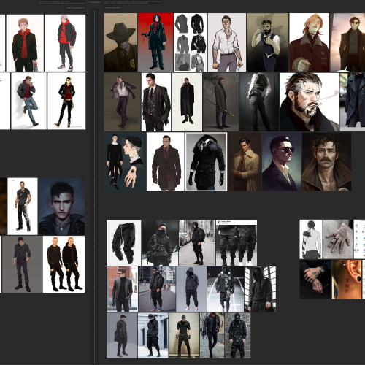Screen dimensions: 365x365
Task: Select the profile man in round sunglasses
Action: 282,161
